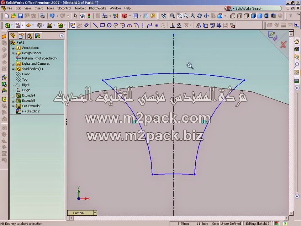Activate the Zoom to Area tool
The width and height of the screenshot is (301, 226).
coord(179,16)
